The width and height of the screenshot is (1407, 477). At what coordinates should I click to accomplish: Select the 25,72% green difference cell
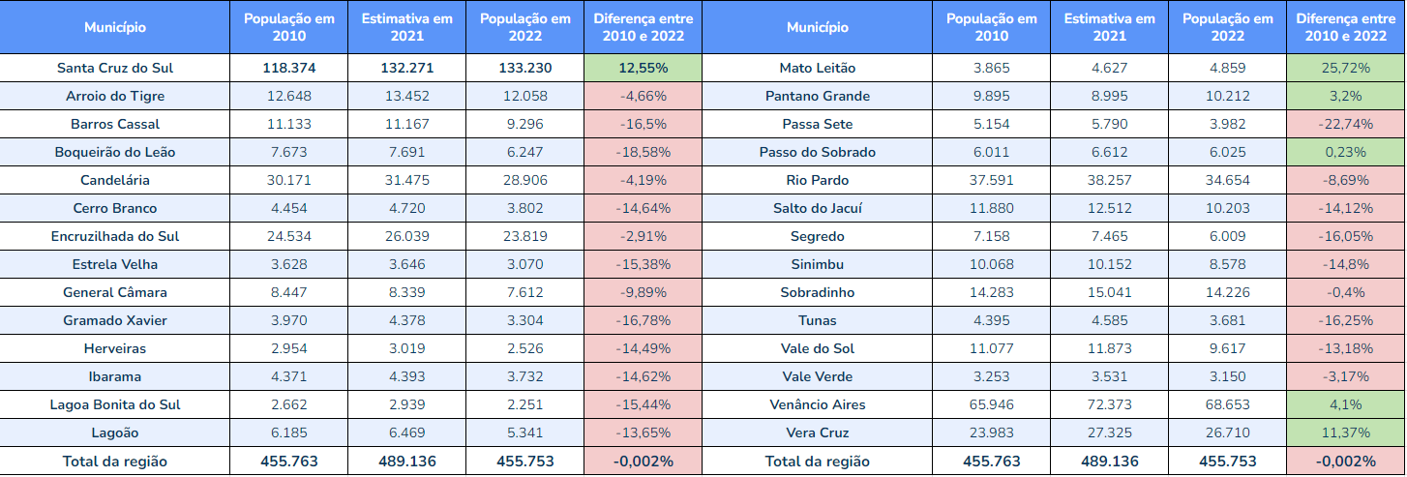[1345, 68]
